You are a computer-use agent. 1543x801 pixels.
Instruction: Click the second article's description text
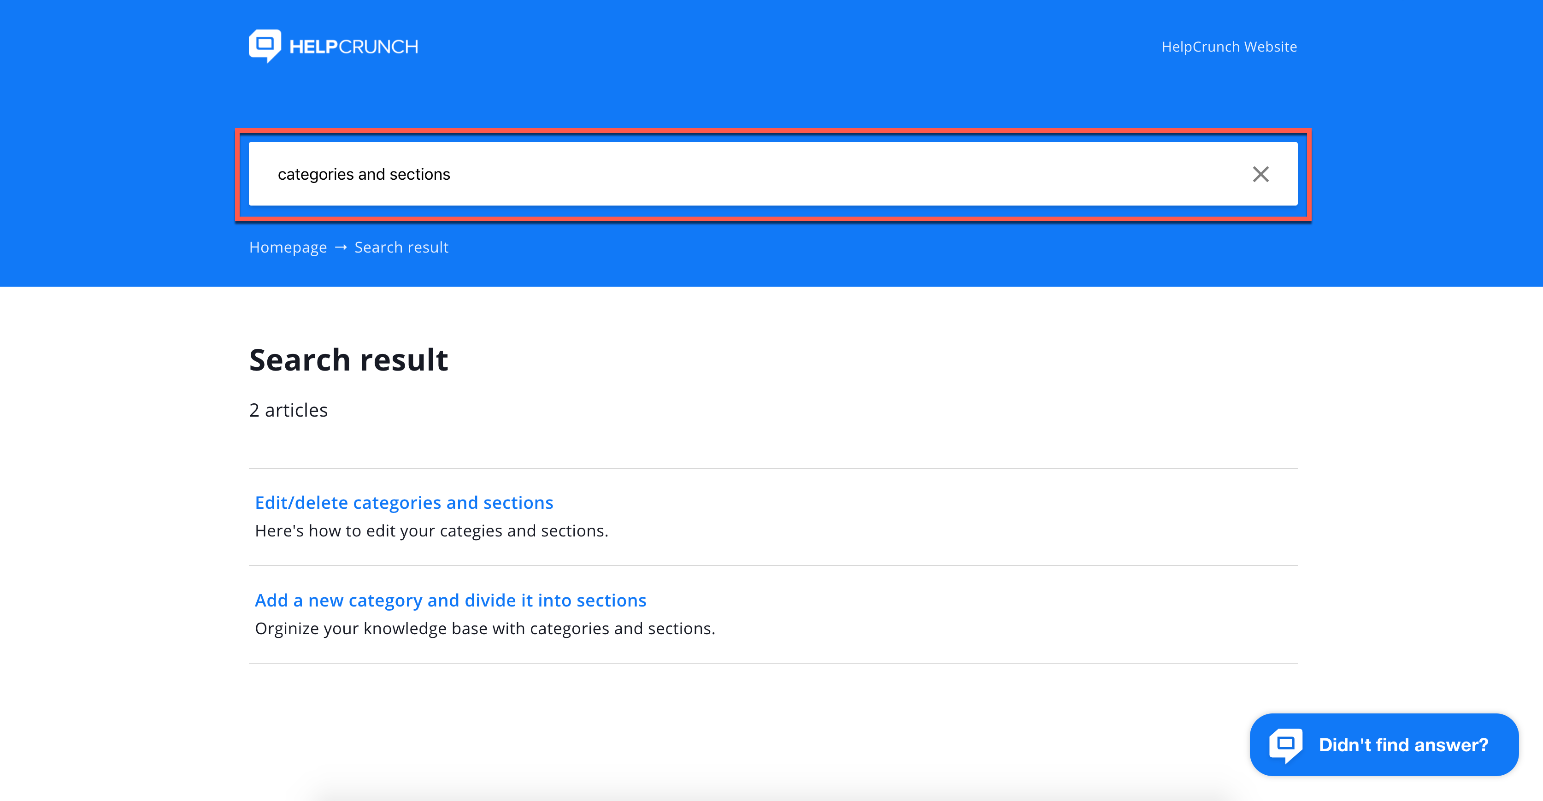click(485, 629)
